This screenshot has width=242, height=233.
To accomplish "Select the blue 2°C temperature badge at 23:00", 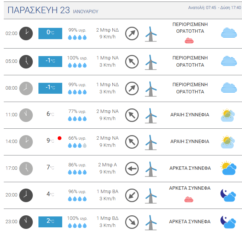I will 50,221.
